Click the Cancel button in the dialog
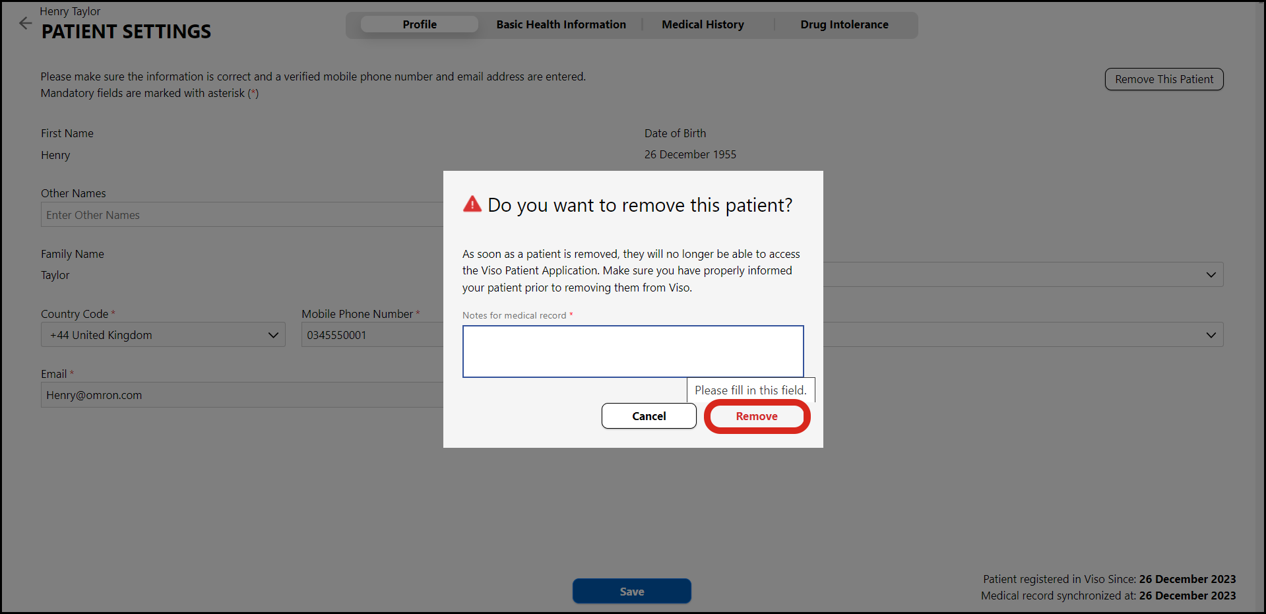The width and height of the screenshot is (1266, 614). [x=649, y=416]
